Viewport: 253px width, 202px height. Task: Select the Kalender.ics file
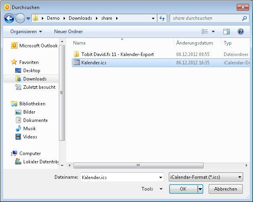pyautogui.click(x=94, y=63)
